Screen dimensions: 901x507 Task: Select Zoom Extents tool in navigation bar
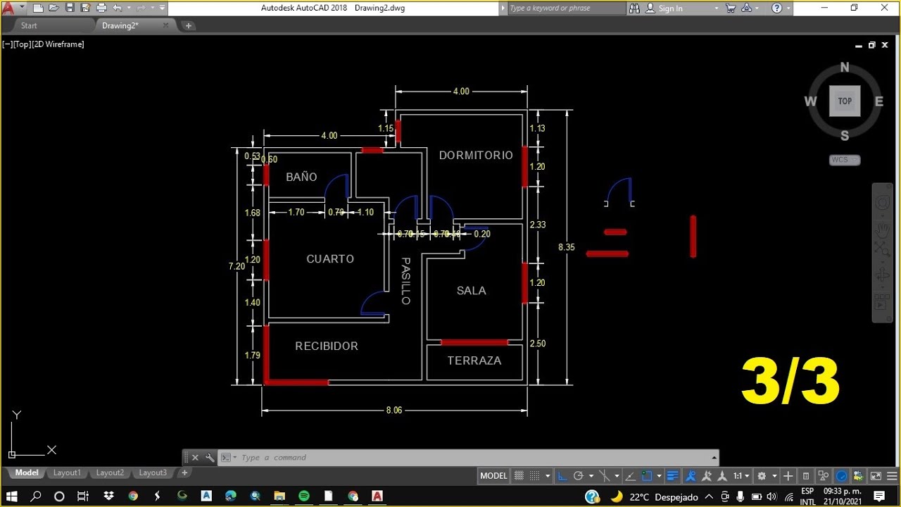tap(882, 248)
